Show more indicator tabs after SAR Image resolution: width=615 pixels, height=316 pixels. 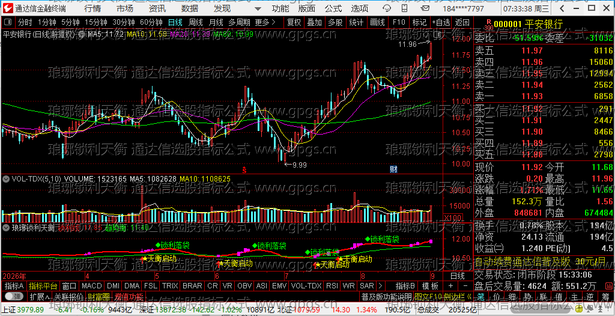point(380,286)
